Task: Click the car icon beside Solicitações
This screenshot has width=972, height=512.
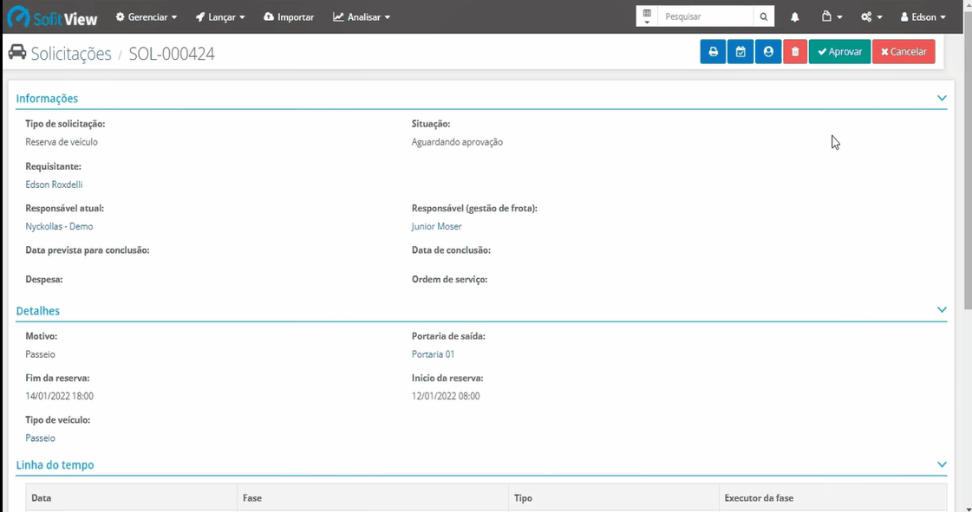Action: [x=17, y=53]
